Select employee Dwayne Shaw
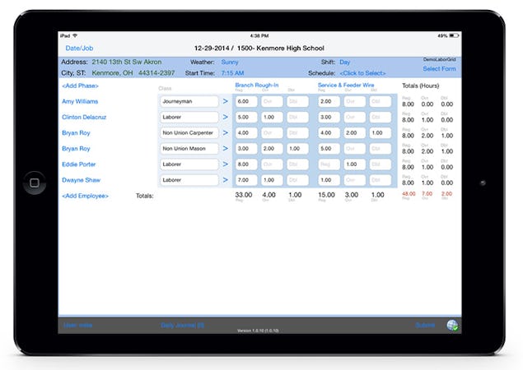523x370 pixels. click(x=81, y=180)
